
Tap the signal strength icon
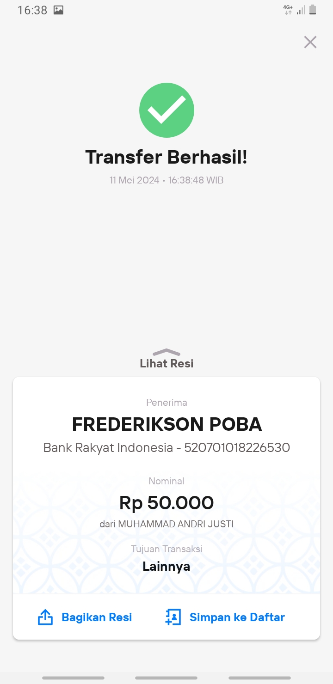301,10
